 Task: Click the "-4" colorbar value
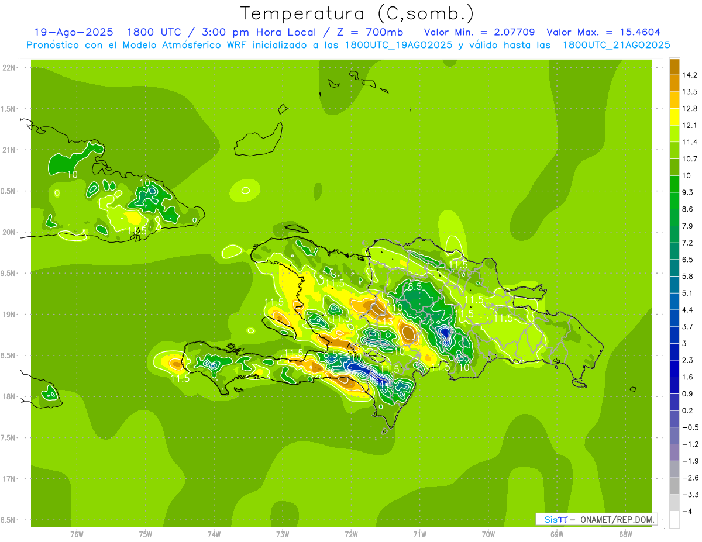(687, 511)
